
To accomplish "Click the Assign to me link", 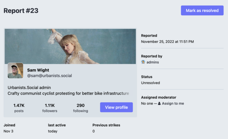I will point(173,103).
